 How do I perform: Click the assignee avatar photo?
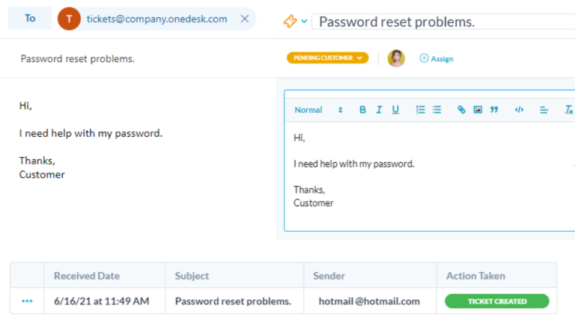(x=396, y=58)
